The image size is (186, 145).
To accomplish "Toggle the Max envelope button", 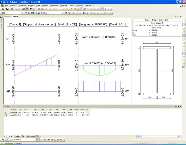I will [x=38, y=140].
